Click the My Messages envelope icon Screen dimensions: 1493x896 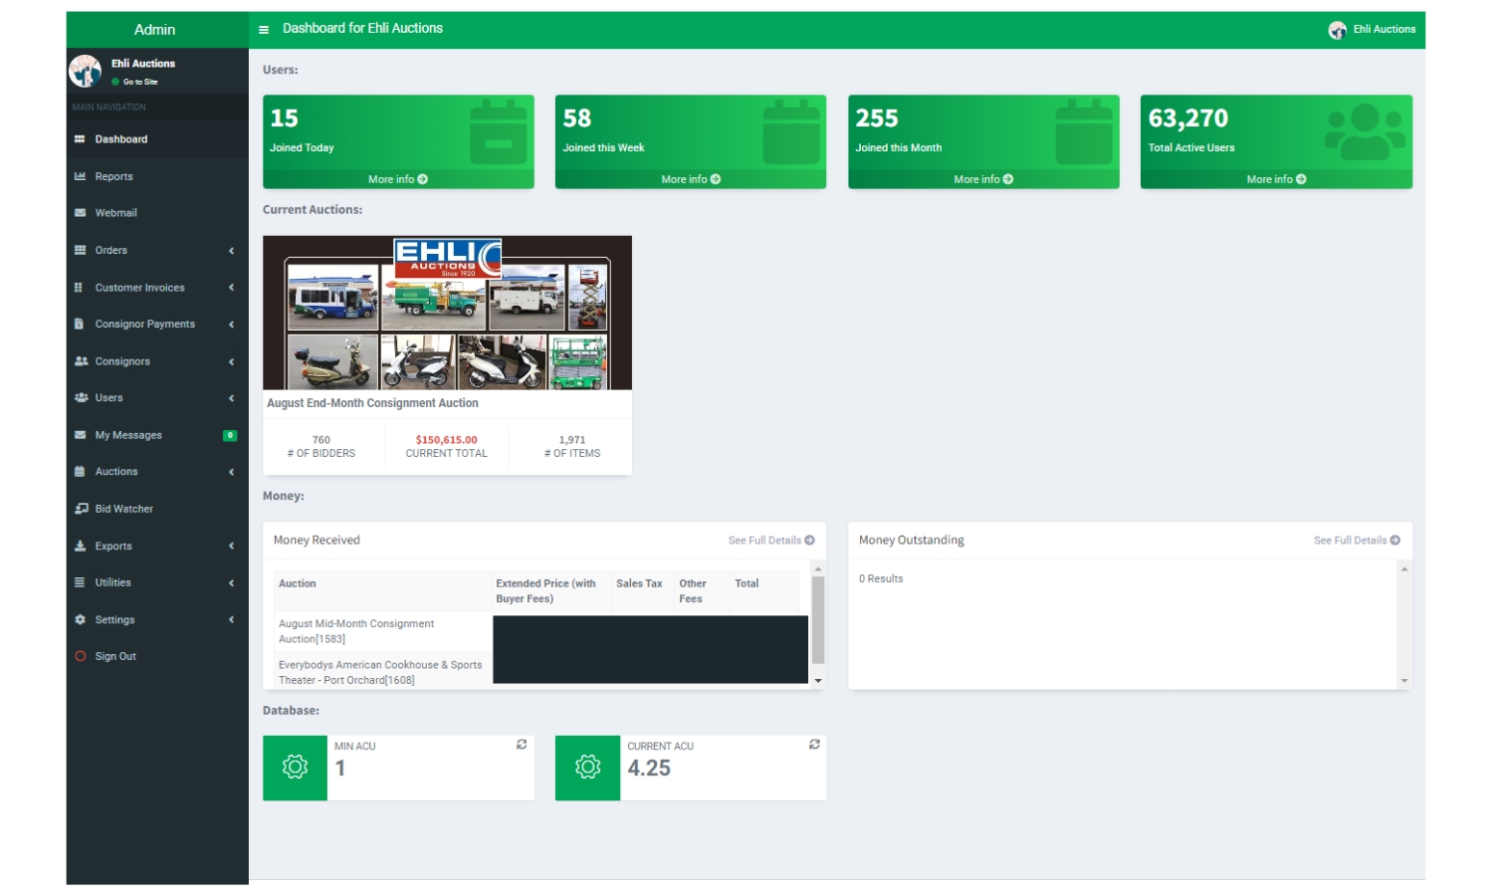click(80, 435)
